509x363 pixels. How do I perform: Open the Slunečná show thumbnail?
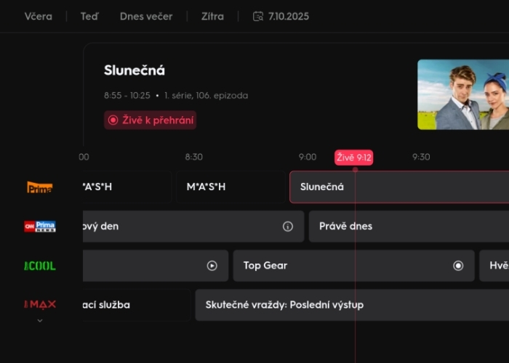462,94
